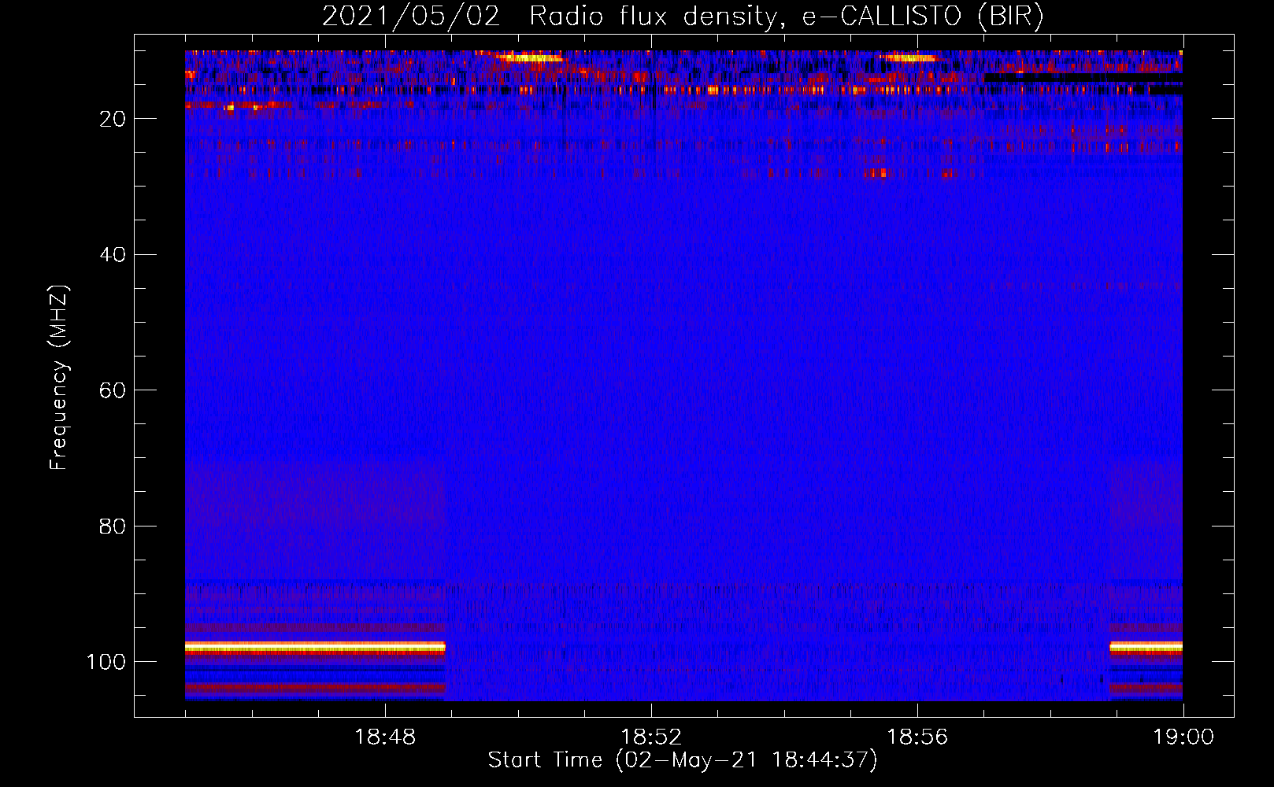Viewport: 1274px width, 787px height.
Task: Click the 18:48 time tick label
Action: coord(385,737)
